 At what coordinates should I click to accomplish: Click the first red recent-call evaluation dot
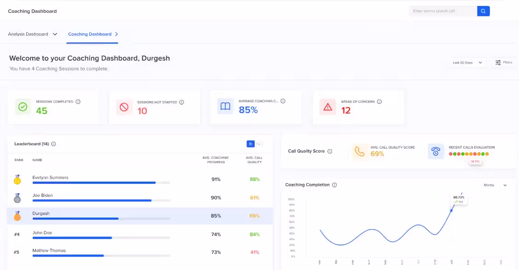tap(451, 154)
